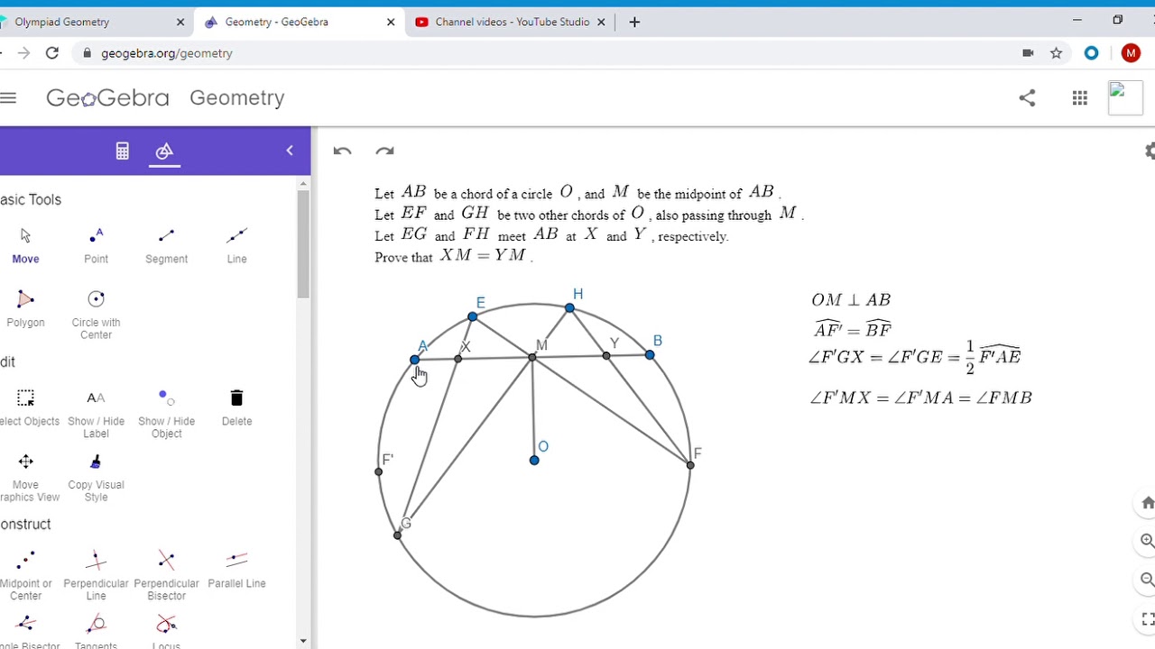The width and height of the screenshot is (1155, 649).
Task: Choose the Select Objects tool
Action: point(25,407)
